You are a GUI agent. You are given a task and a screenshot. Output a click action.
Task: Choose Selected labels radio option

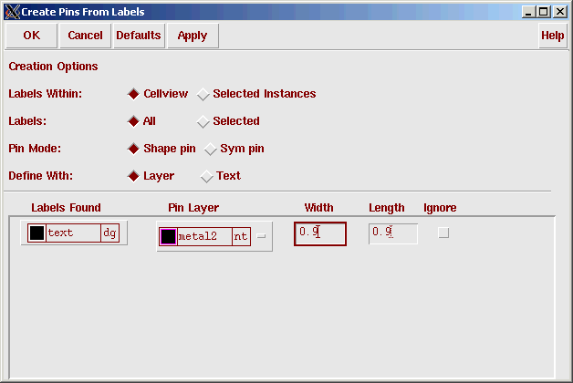203,121
